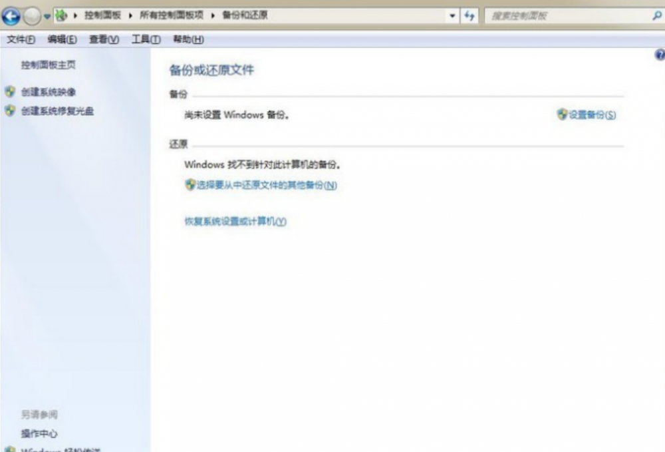The image size is (665, 452).
Task: Open the address bar history dropdown
Action: pyautogui.click(x=452, y=16)
